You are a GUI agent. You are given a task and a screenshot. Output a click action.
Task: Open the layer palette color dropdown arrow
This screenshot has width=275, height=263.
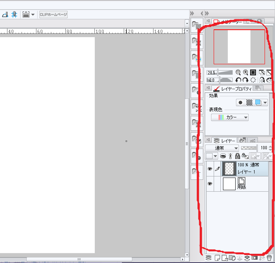coord(215,156)
